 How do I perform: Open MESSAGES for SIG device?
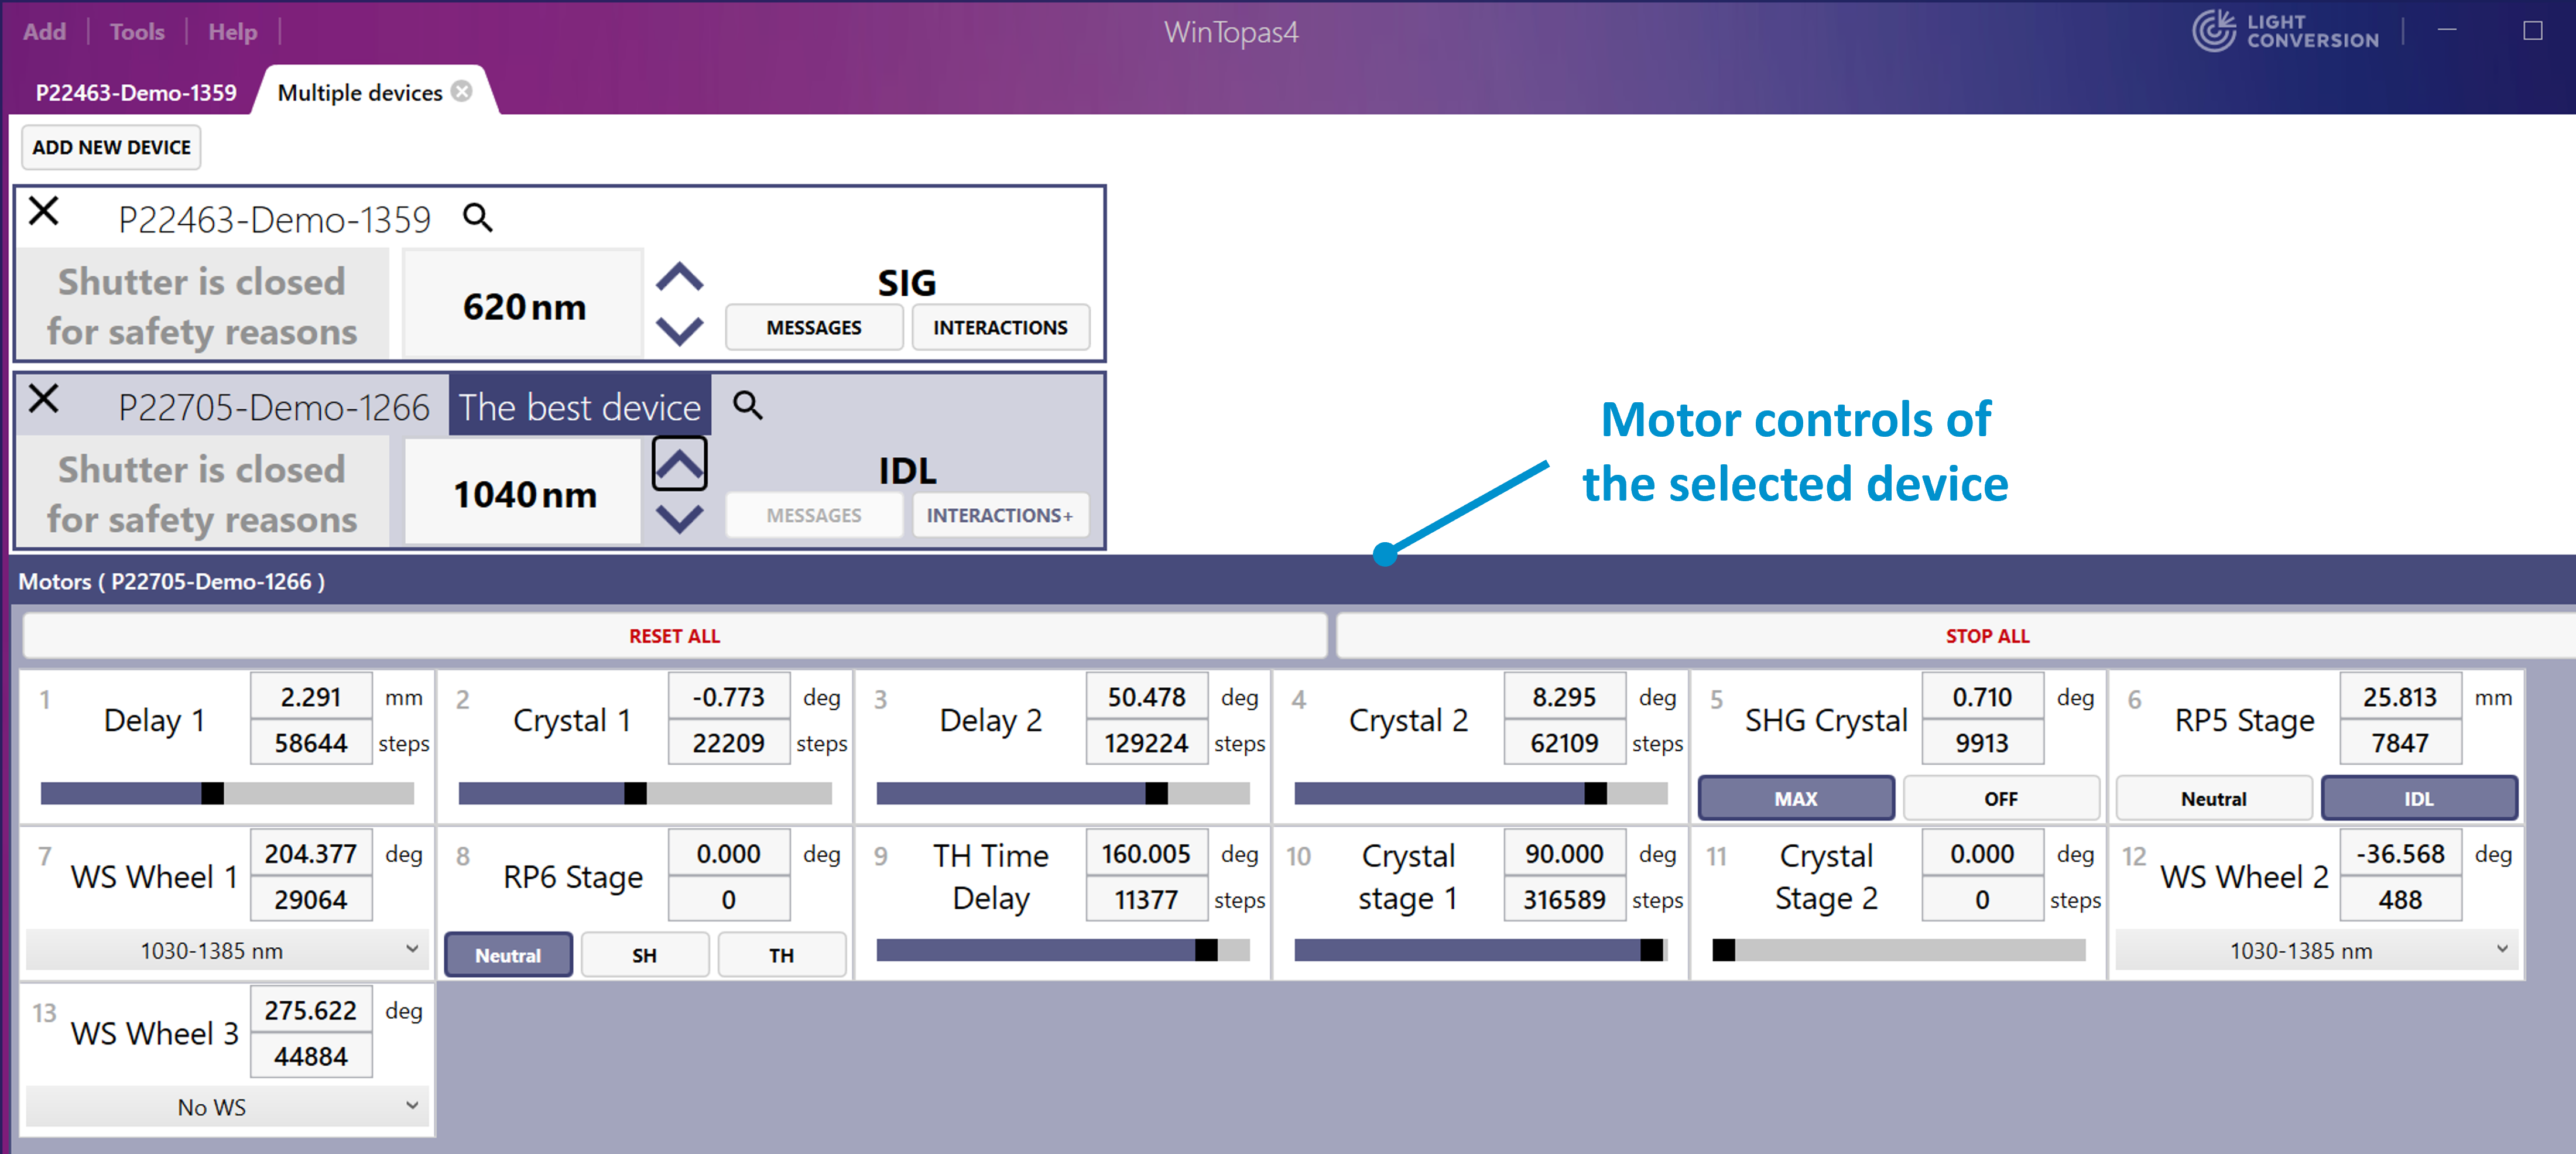pyautogui.click(x=814, y=328)
